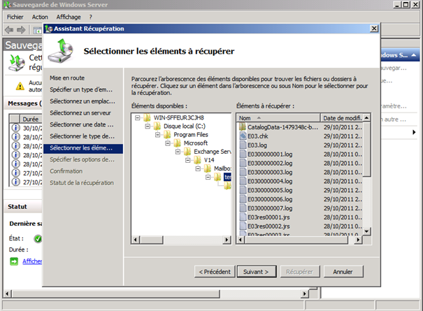Select the E03res00002.jrs row
This screenshot has height=311, width=423.
click(301, 226)
